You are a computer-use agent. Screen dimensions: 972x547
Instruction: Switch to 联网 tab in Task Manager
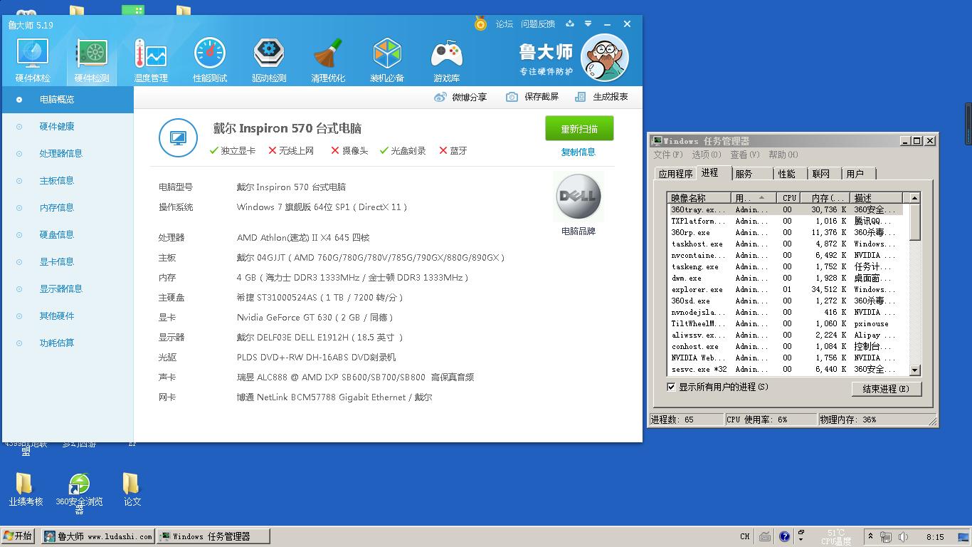pos(824,174)
